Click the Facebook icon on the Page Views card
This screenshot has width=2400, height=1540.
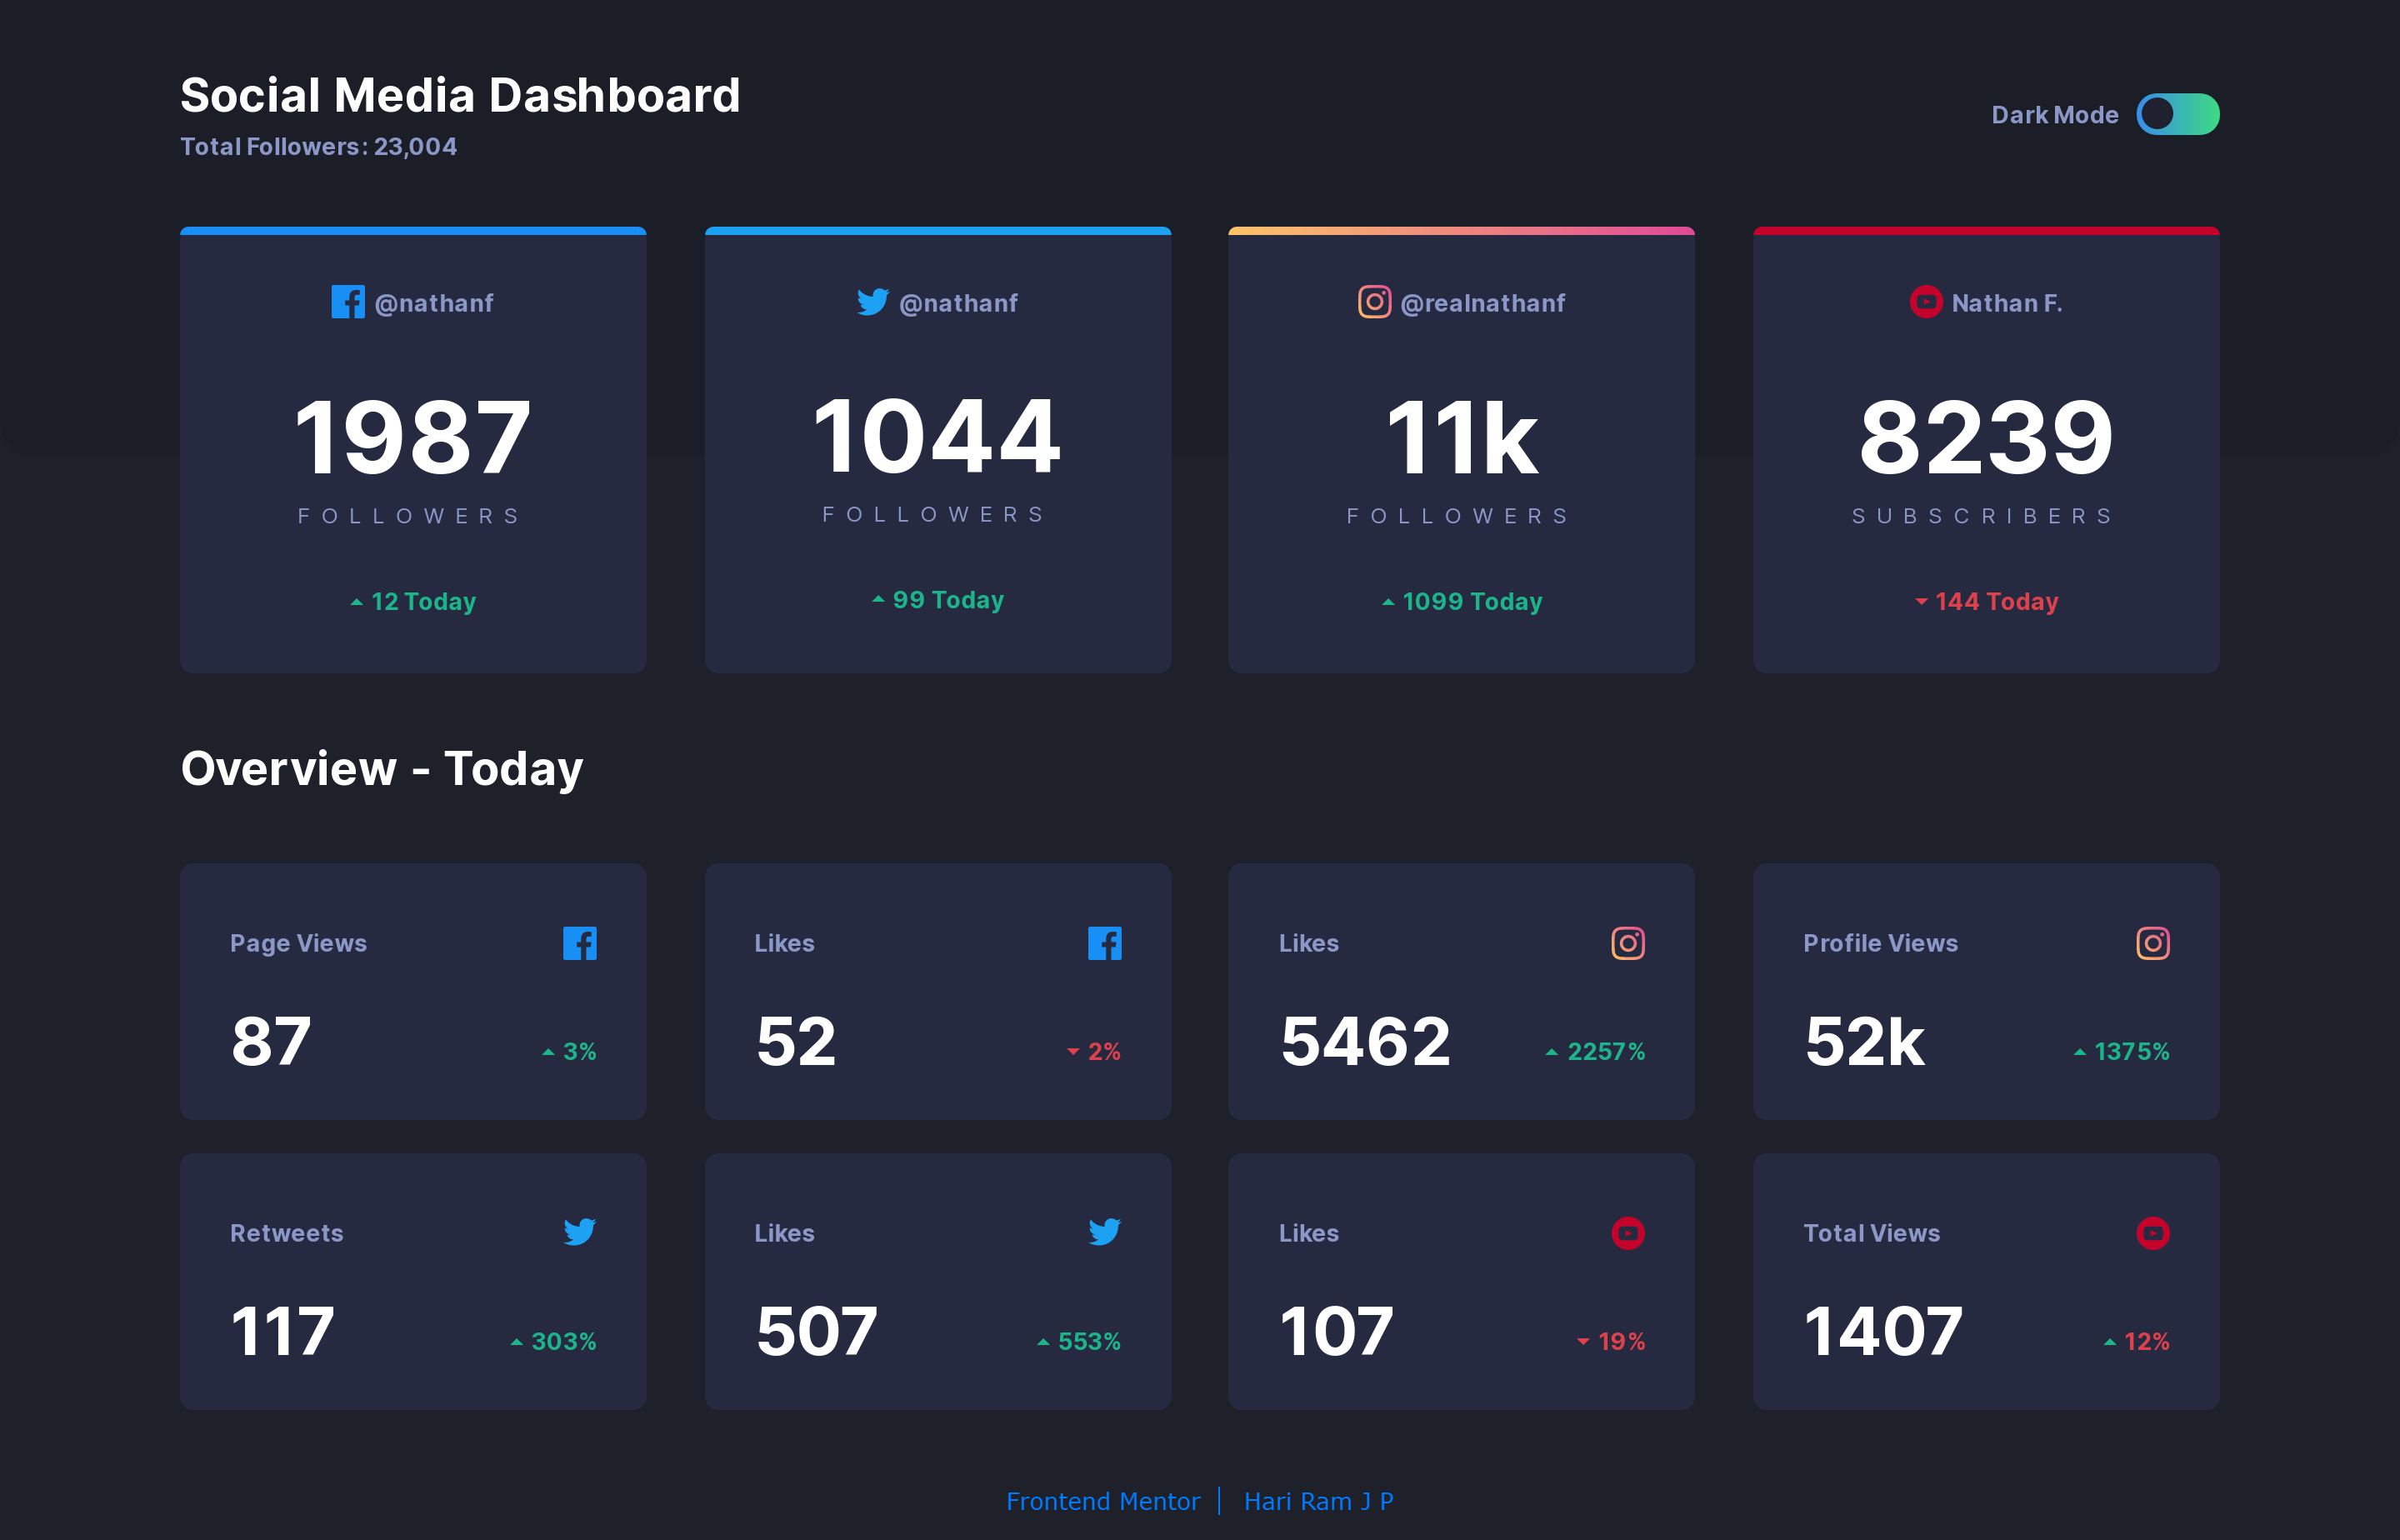click(580, 942)
